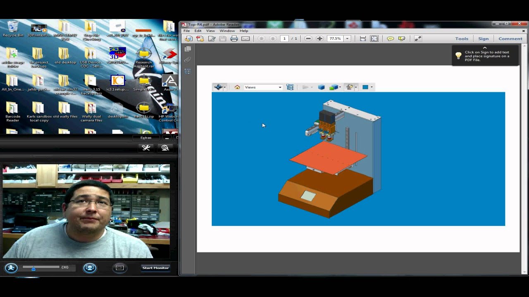
Task: Click the convert file to PDF icon
Action: click(200, 38)
